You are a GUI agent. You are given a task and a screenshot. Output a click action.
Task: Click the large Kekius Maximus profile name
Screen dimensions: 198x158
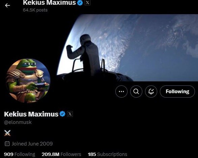click(31, 114)
